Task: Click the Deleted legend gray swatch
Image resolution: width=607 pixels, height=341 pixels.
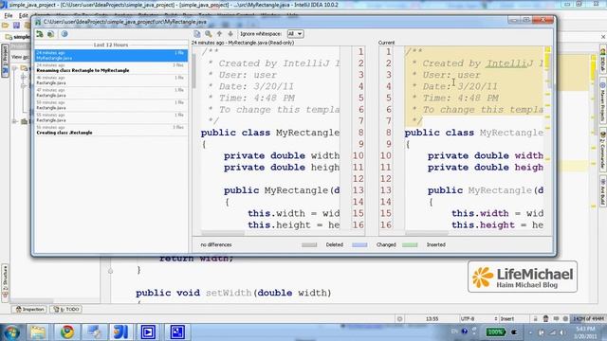Action: [309, 244]
